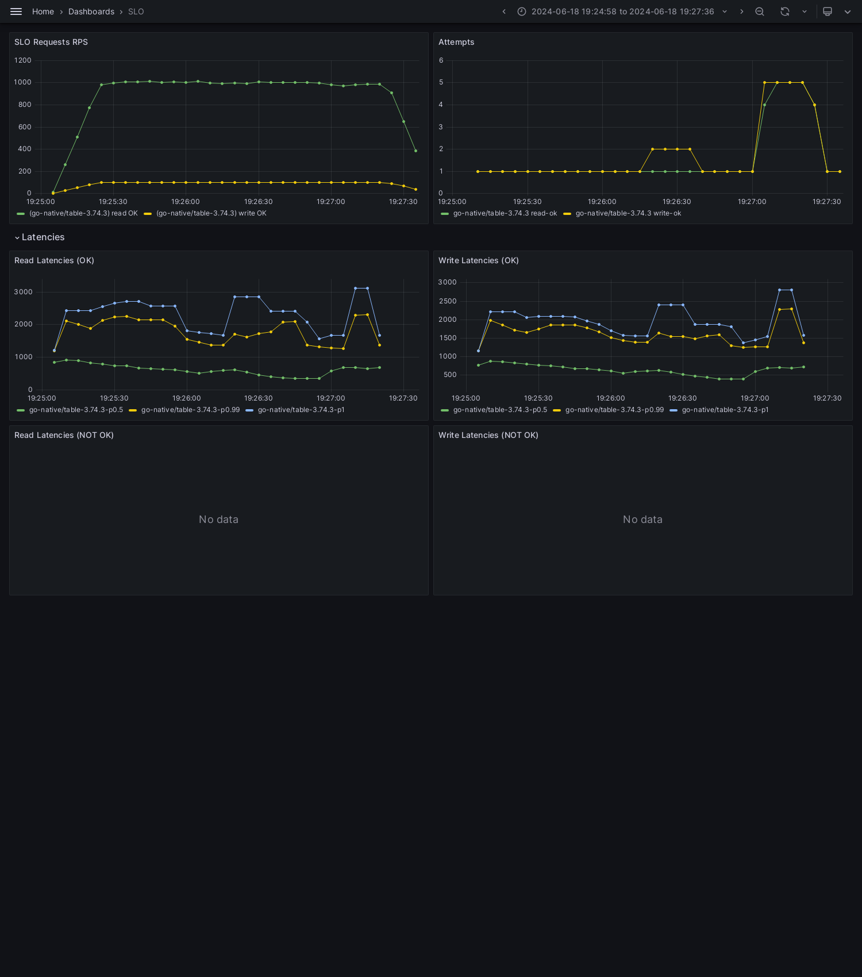Zoom out the time range

tap(760, 11)
